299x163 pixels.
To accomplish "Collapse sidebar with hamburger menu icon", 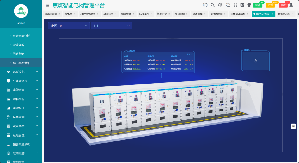I will pyautogui.click(x=48, y=5).
